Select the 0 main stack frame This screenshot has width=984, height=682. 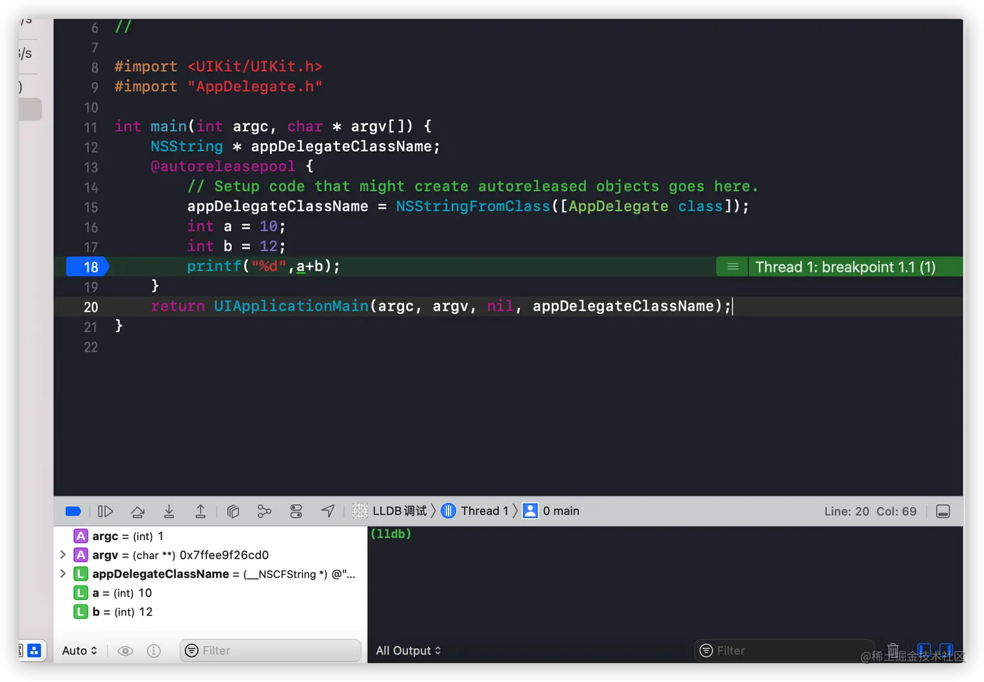pos(551,511)
